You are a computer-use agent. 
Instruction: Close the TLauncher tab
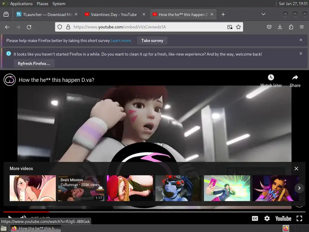coord(76,14)
